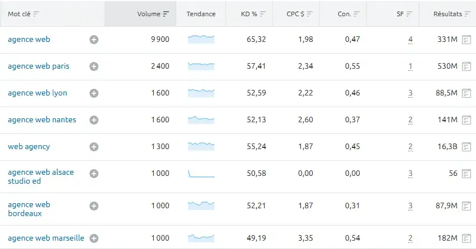The height and width of the screenshot is (249, 476).
Task: Sort by CPC $ column header
Action: click(x=299, y=14)
